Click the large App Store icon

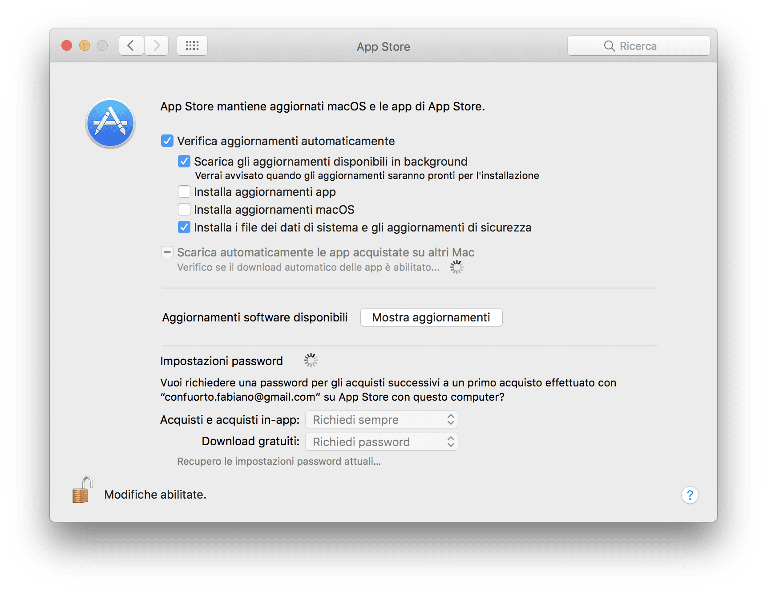pos(110,123)
